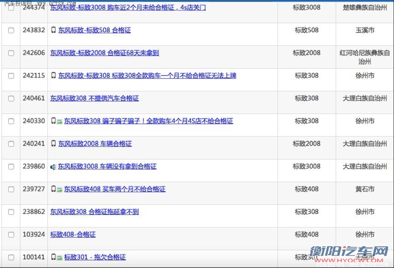
Task: Open link 东风标致3008 车辆没有拿到合格证
Action: coord(107,167)
